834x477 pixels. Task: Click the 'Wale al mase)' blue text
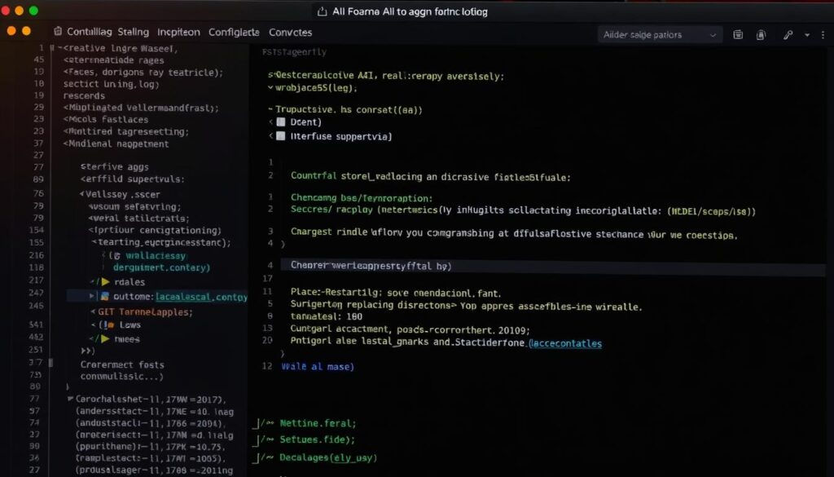pos(318,366)
